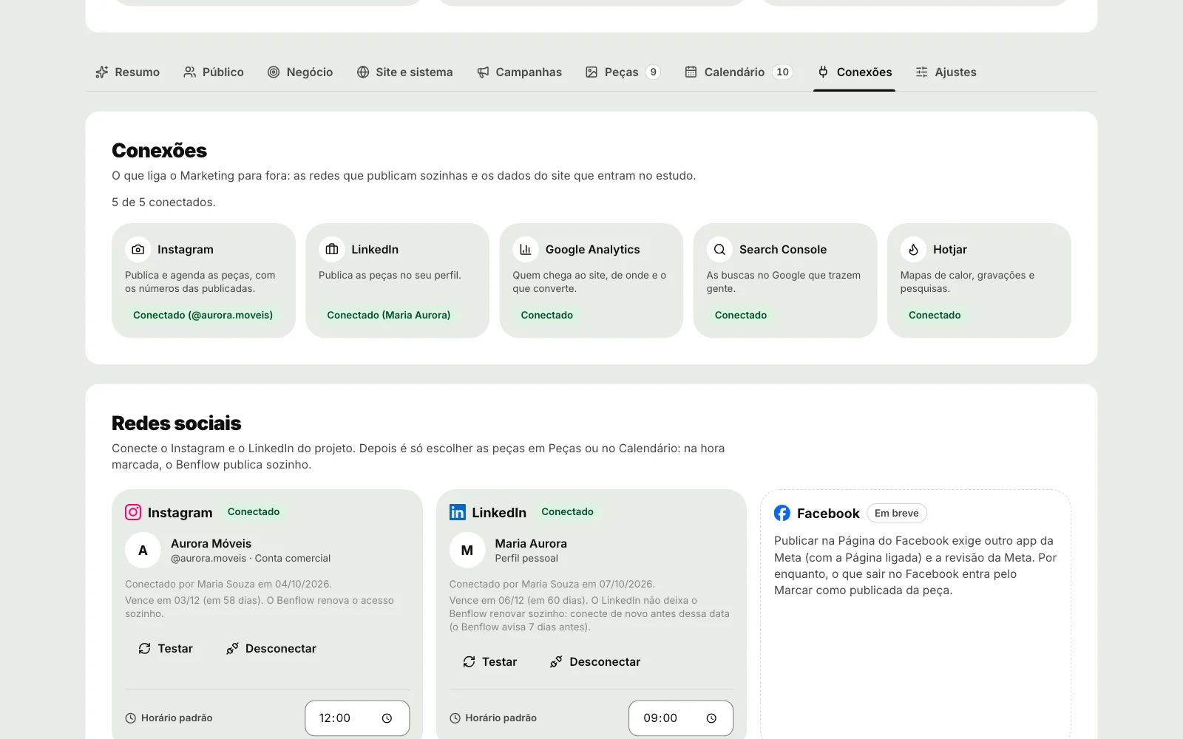Click the Conectado badge under Google Analytics
Viewport: 1183px width, 739px height.
[547, 315]
